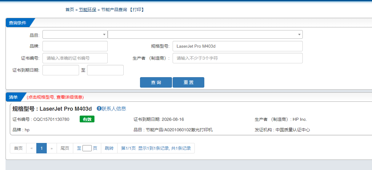Select page 1 in pagination
This screenshot has height=170, width=372.
(42, 148)
